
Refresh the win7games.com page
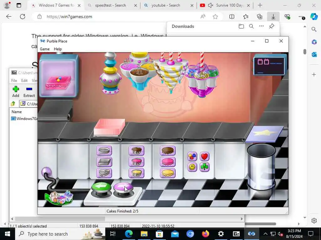(23, 17)
